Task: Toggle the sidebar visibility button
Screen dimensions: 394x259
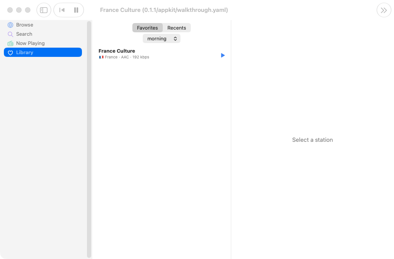Action: click(x=44, y=10)
